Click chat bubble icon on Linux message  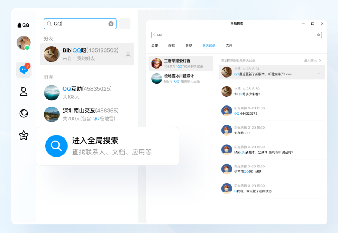pos(319,72)
